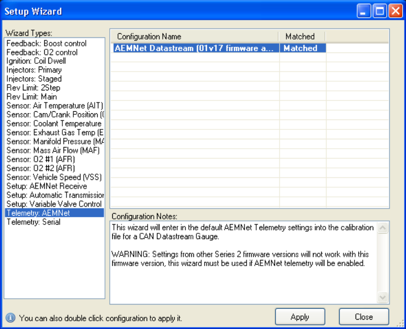
Task: Choose Ignition: Coil Dwell entry
Action: tap(36, 61)
